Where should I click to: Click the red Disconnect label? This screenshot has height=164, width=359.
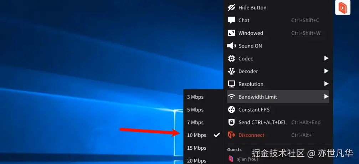[x=251, y=135]
